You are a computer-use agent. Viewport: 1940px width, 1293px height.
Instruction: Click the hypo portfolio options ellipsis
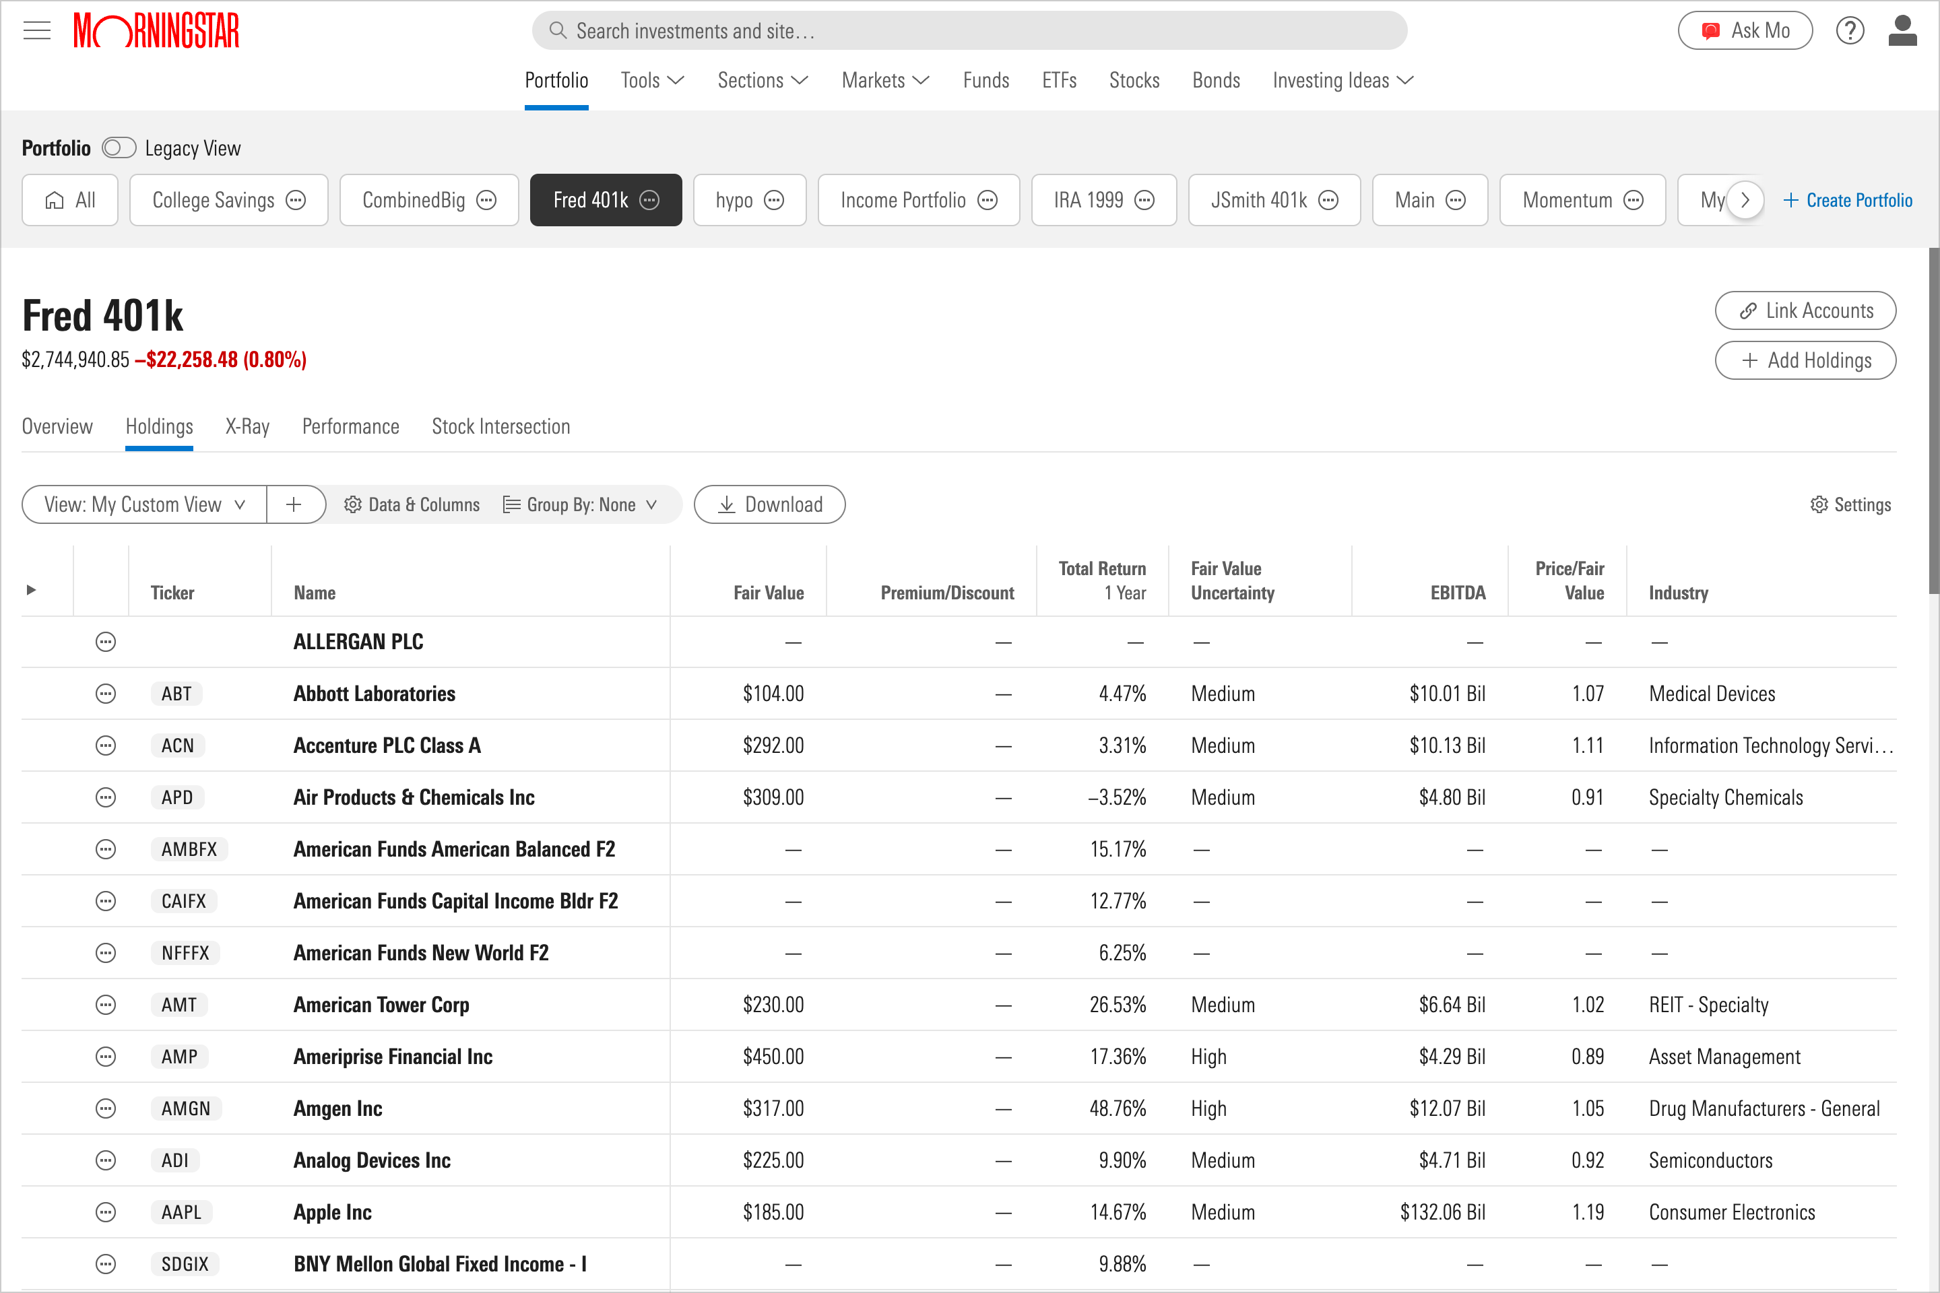point(774,201)
